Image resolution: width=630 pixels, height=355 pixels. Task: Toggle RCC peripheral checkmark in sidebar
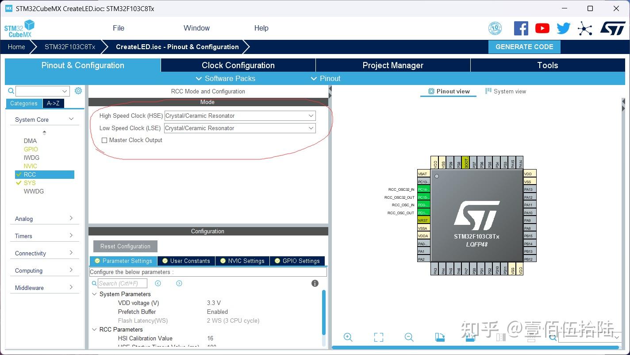point(19,174)
